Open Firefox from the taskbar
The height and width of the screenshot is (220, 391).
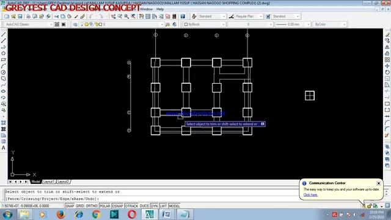pyautogui.click(x=60, y=215)
